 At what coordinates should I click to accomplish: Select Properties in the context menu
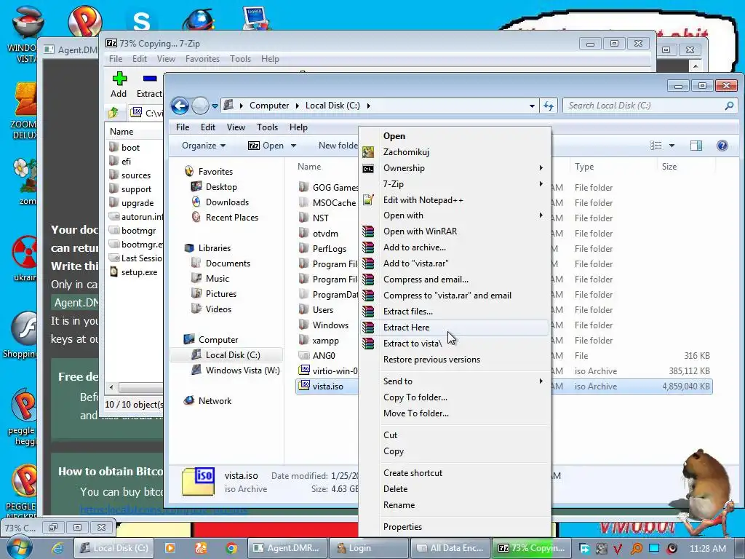[402, 527]
